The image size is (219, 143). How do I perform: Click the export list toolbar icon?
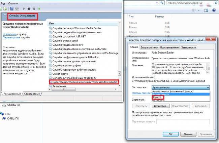coord(5,9)
